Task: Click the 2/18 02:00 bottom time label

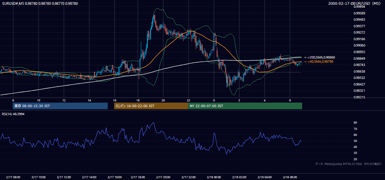Action: (x=239, y=177)
